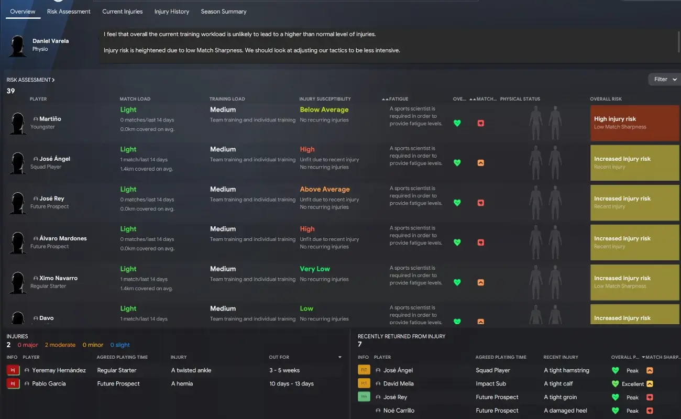Viewport: 681px width, 419px height.
Task: Open the Filter dropdown
Action: click(664, 79)
